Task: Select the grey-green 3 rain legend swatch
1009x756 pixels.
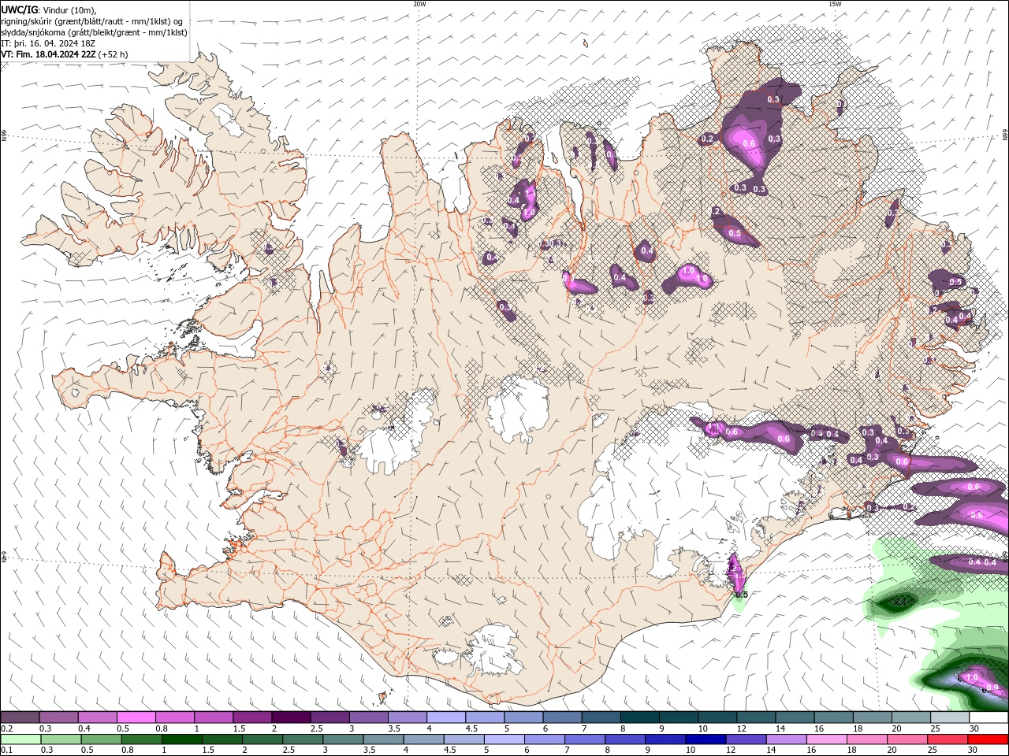Action: click(x=343, y=739)
